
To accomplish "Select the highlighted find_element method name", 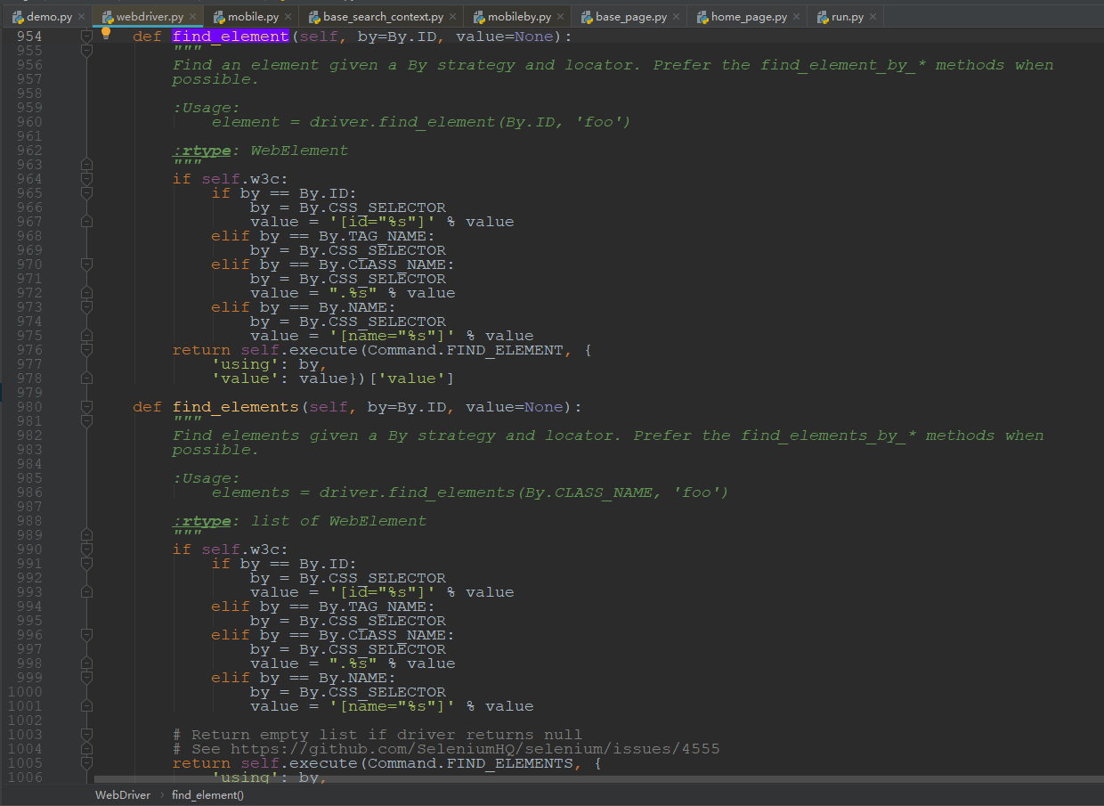I will pos(230,36).
